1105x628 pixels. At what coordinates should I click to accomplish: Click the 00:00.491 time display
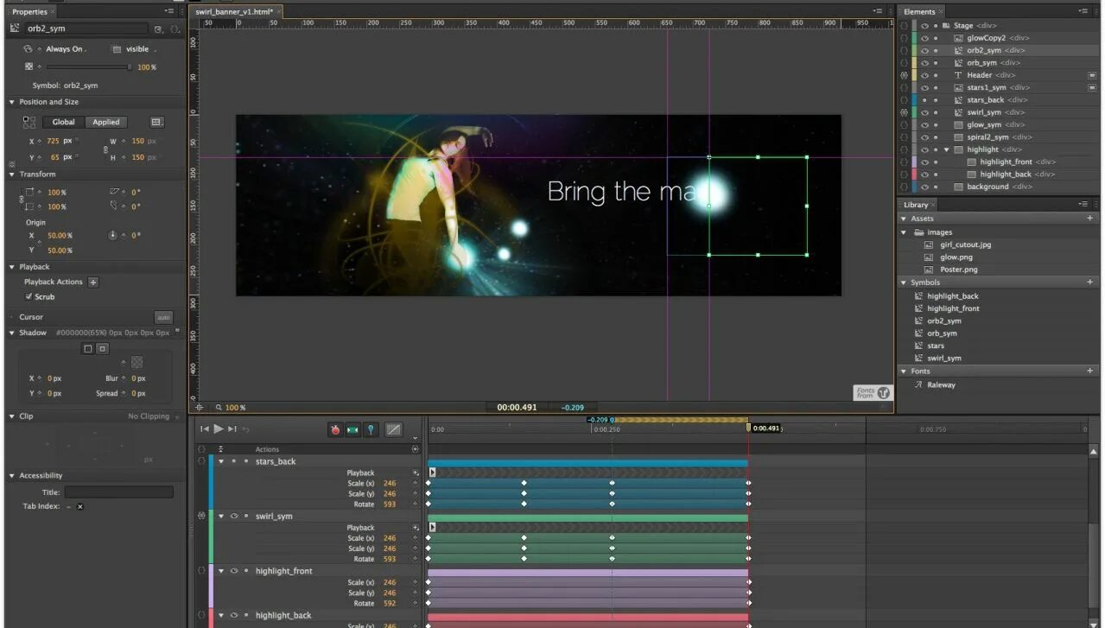(517, 407)
